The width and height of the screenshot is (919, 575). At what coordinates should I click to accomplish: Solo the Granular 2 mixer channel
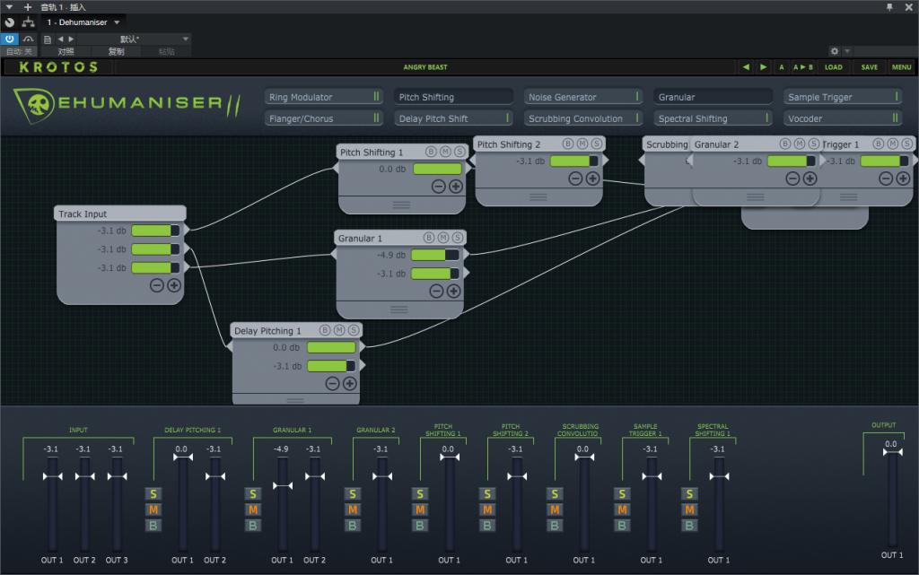352,494
